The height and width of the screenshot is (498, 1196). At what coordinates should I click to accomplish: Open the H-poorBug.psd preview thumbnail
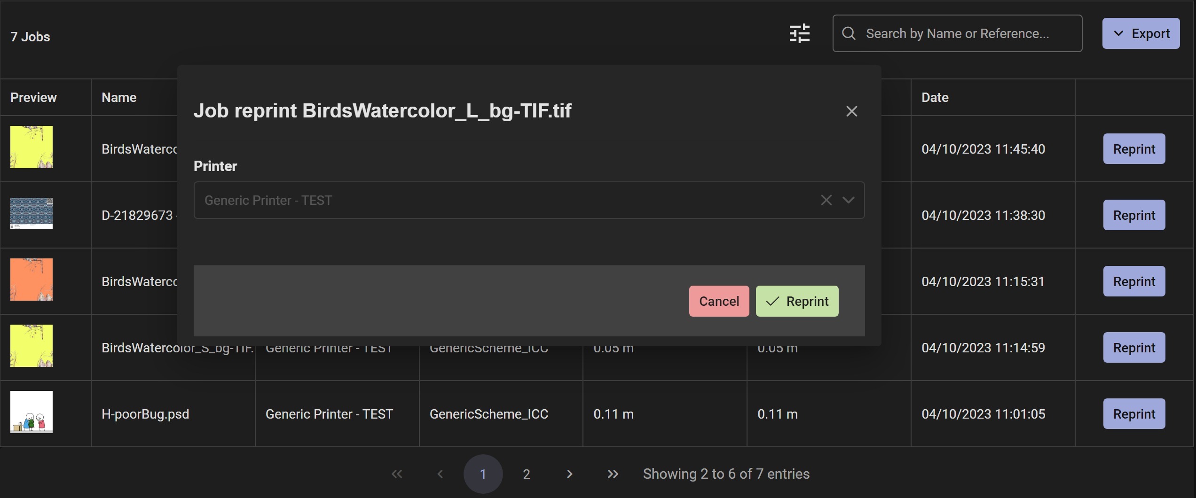tap(31, 412)
